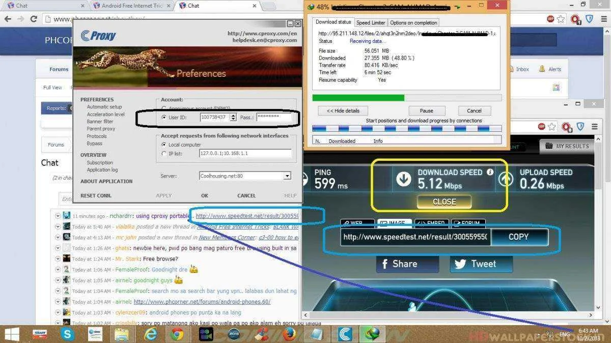Open the Smart broadband taskbar icon
Image resolution: width=611 pixels, height=343 pixels.
40,334
